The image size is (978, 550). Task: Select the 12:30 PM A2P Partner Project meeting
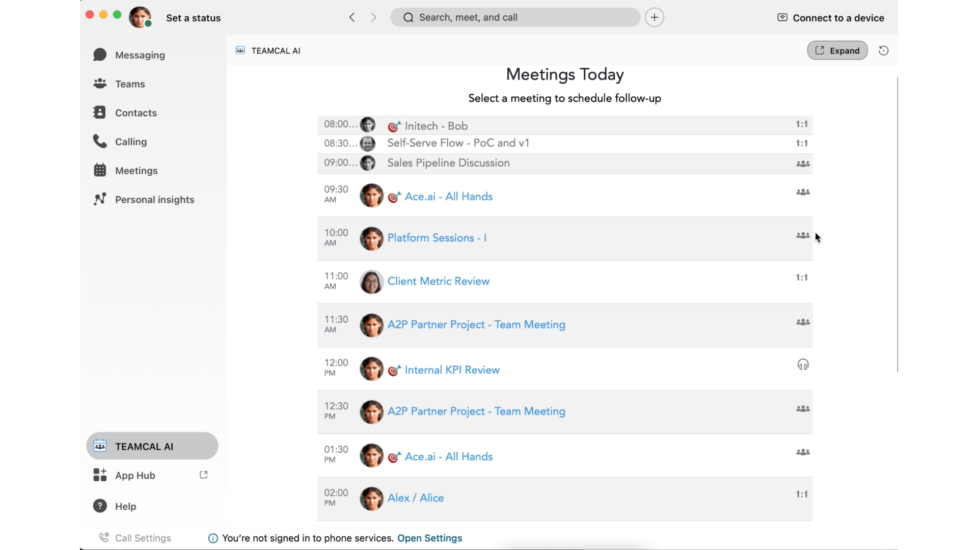click(x=565, y=412)
